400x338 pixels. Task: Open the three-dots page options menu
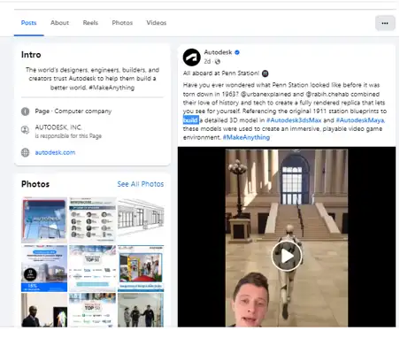(385, 23)
